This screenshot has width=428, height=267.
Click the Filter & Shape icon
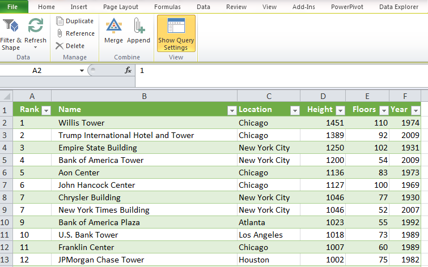click(11, 25)
